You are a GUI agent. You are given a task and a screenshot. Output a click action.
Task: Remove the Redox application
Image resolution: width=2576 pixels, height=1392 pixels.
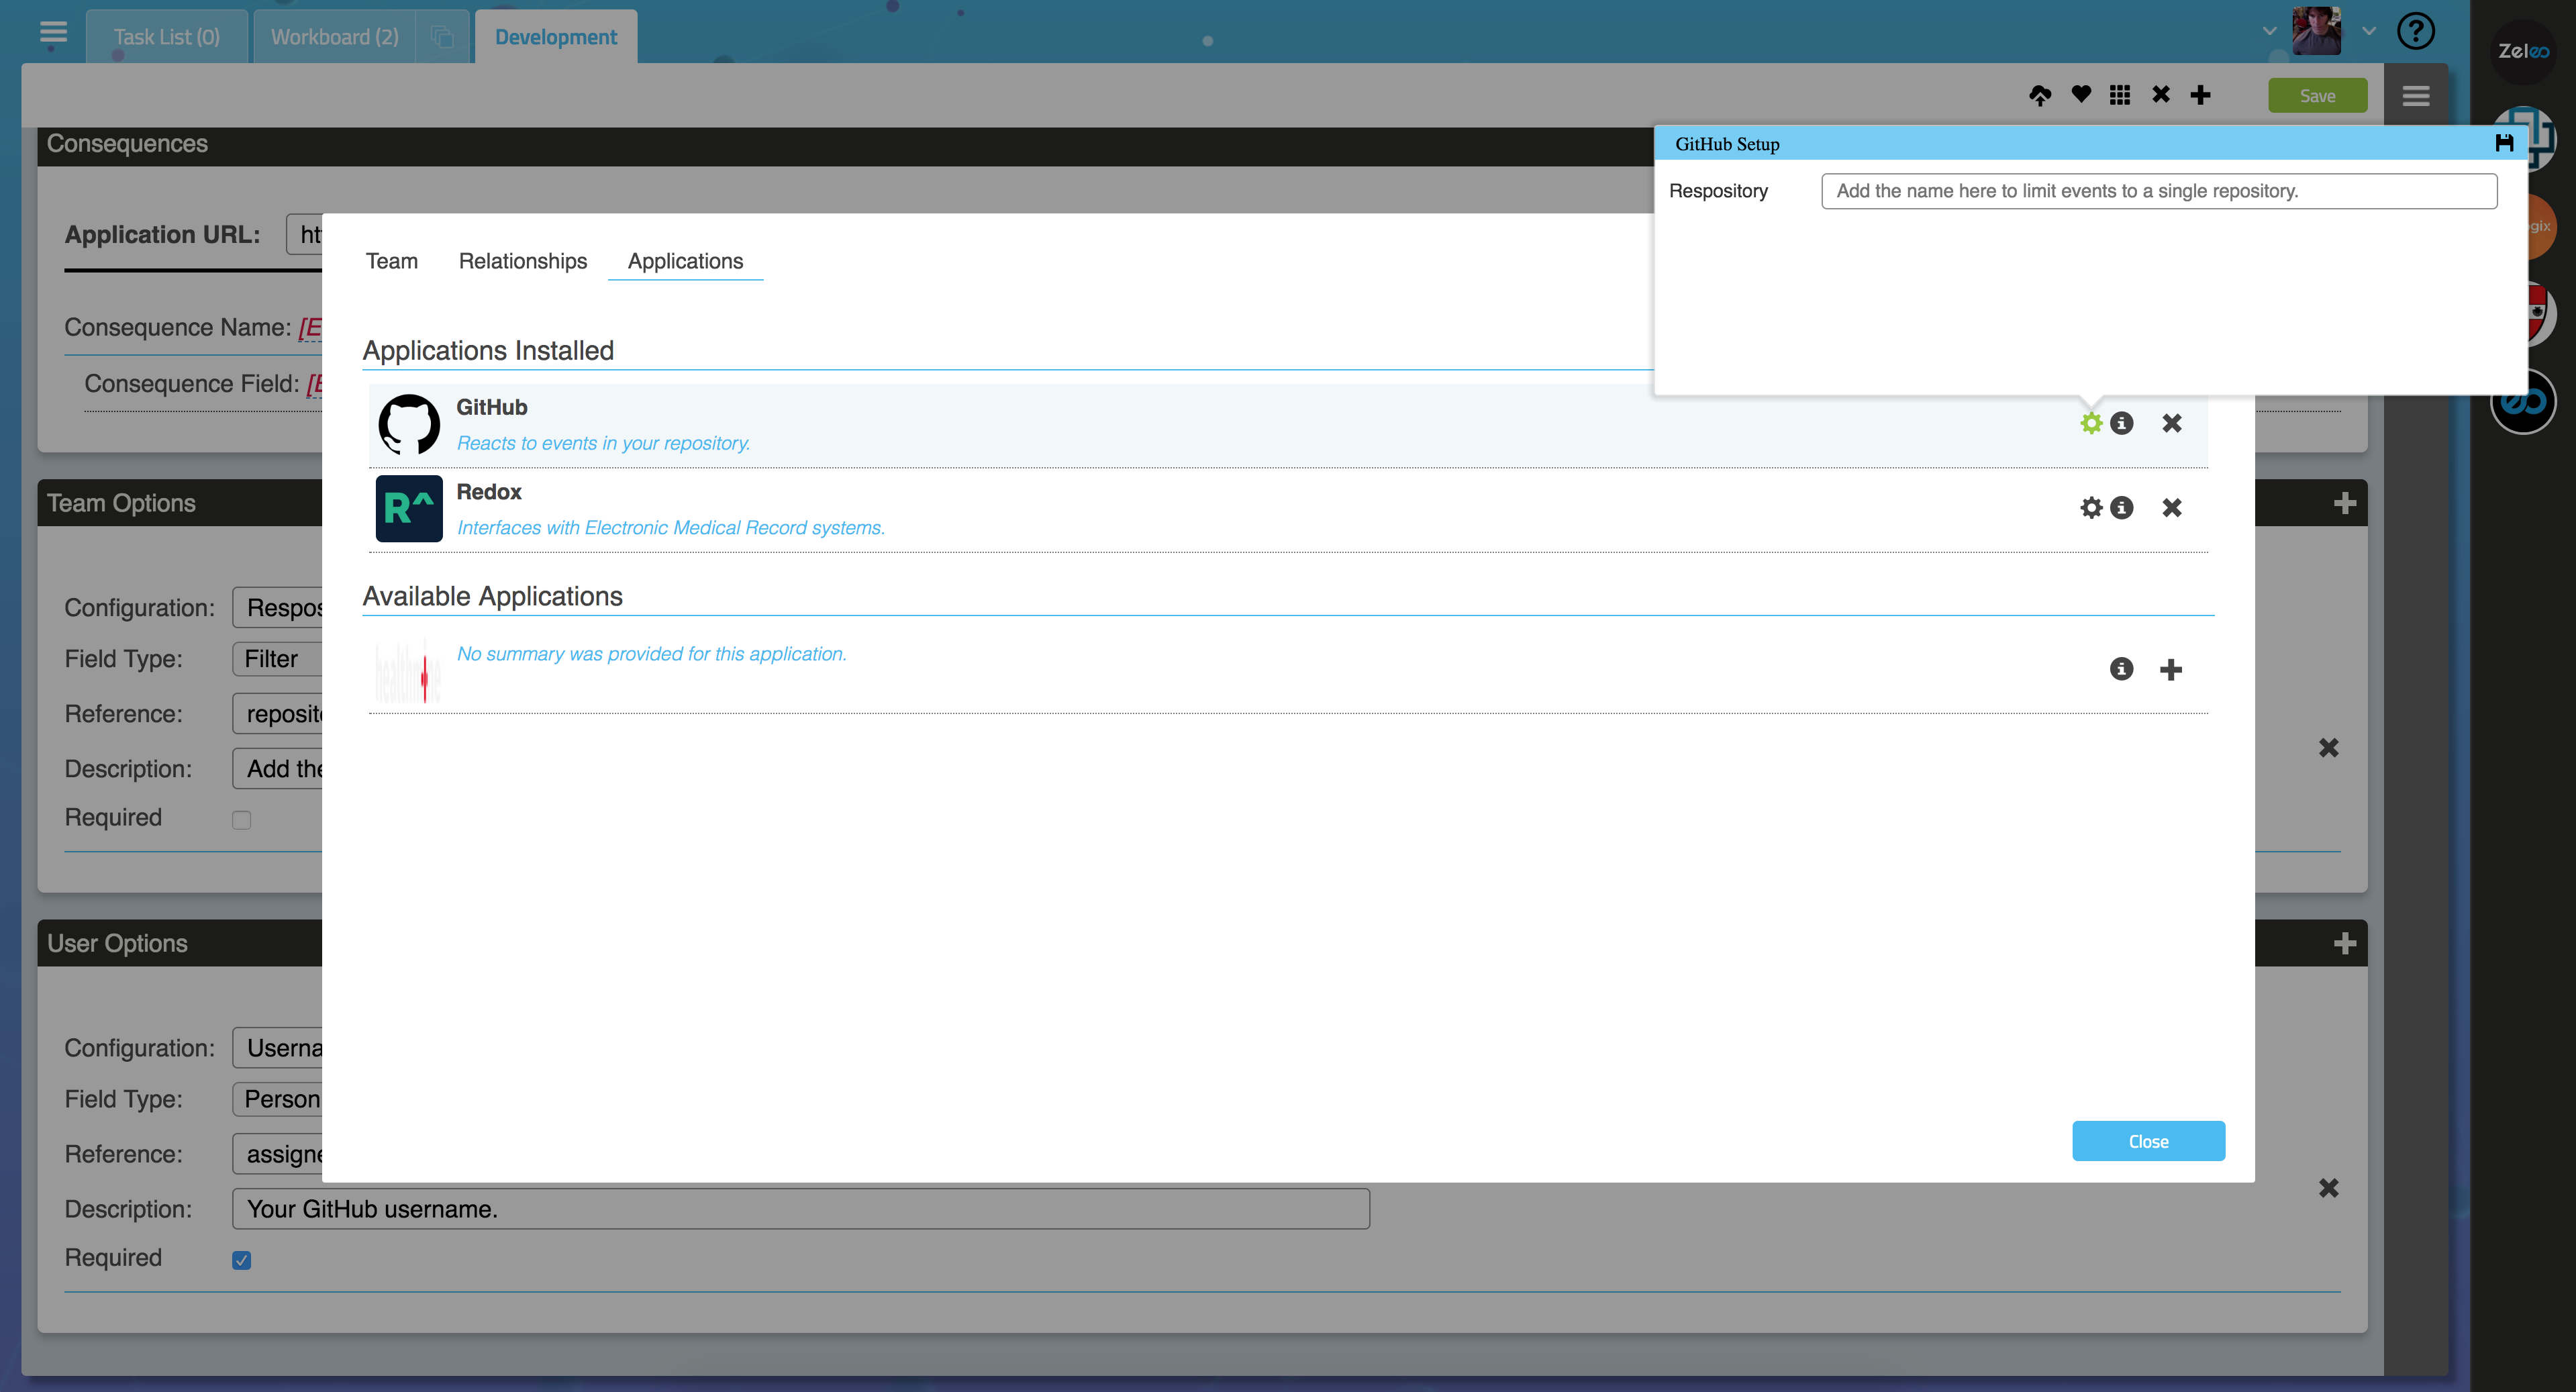[2171, 508]
